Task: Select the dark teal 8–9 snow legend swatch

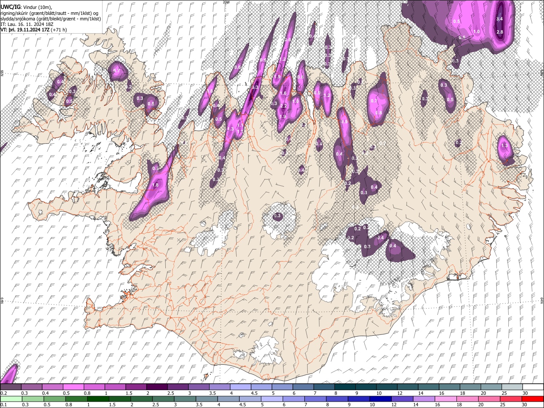Action: pyautogui.click(x=345, y=387)
